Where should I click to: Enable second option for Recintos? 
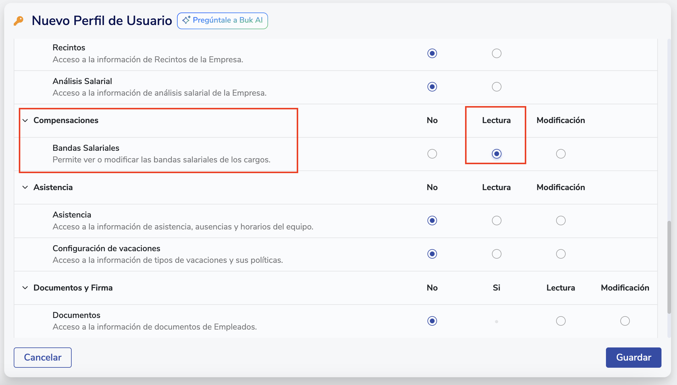[x=496, y=53]
